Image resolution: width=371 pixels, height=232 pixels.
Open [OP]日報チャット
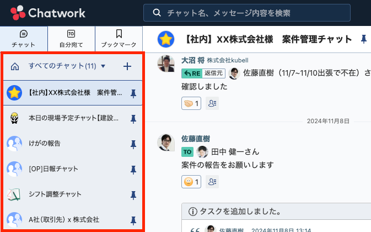[x=73, y=168]
